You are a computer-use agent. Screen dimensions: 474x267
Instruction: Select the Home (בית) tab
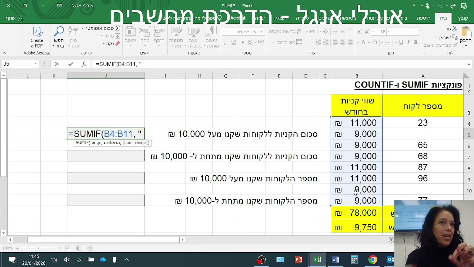[443, 18]
